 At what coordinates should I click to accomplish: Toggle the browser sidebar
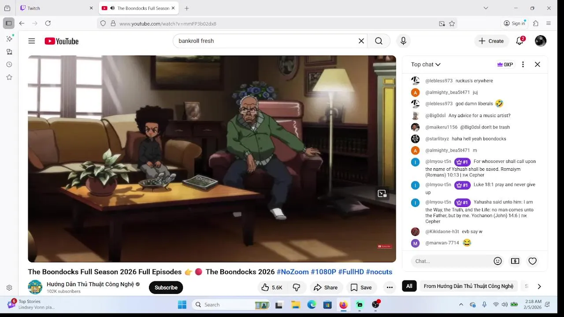pyautogui.click(x=8, y=23)
